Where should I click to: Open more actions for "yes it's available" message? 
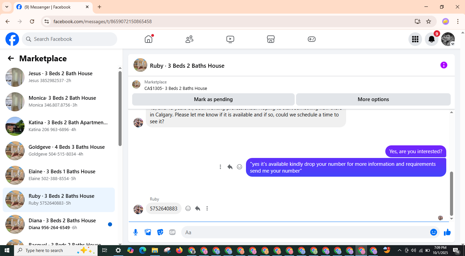pos(220,167)
